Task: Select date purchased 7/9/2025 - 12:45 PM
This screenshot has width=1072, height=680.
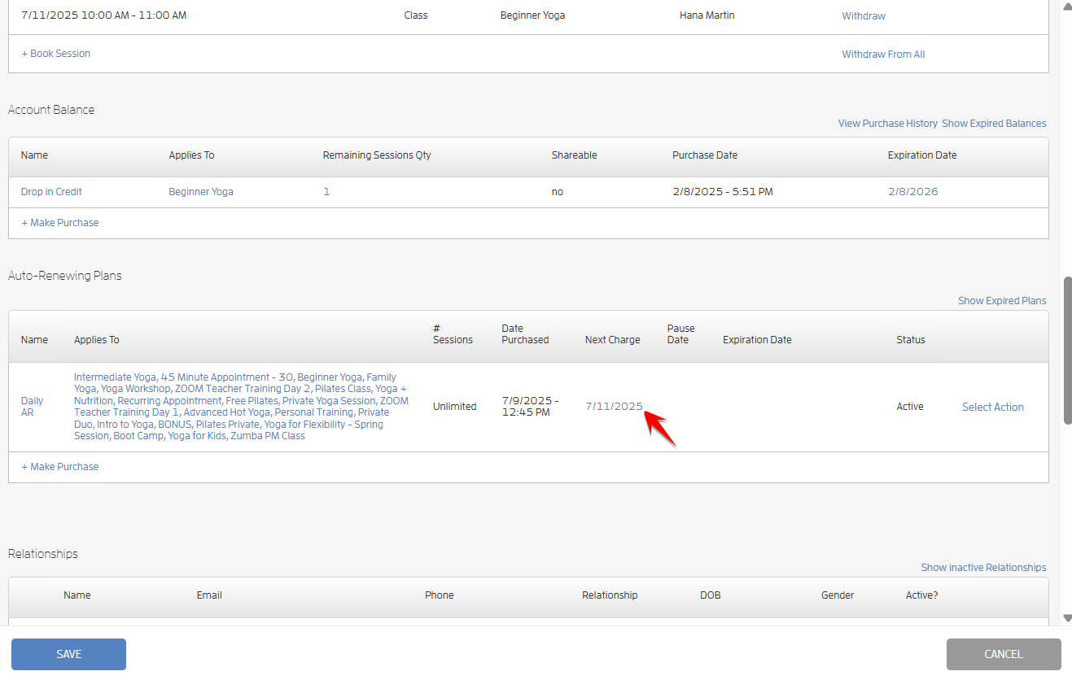Action: [x=530, y=407]
